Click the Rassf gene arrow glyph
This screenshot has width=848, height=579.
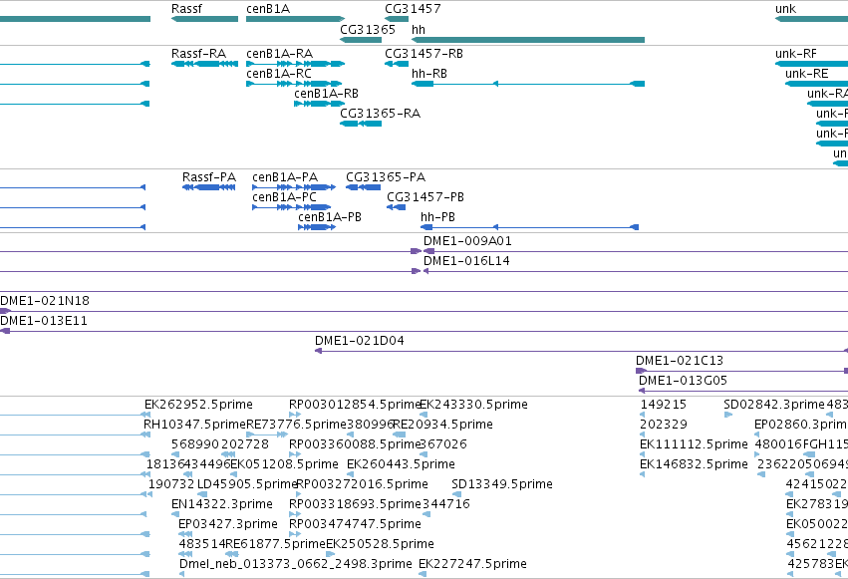(204, 19)
